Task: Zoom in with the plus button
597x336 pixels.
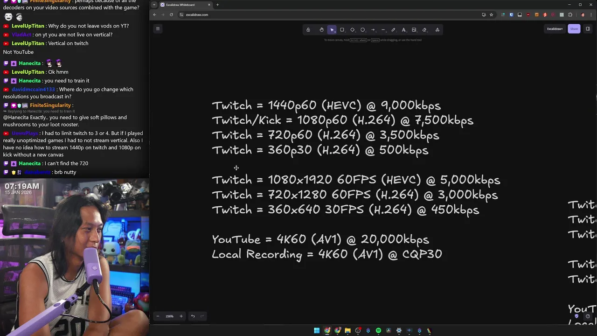Action: [x=181, y=316]
